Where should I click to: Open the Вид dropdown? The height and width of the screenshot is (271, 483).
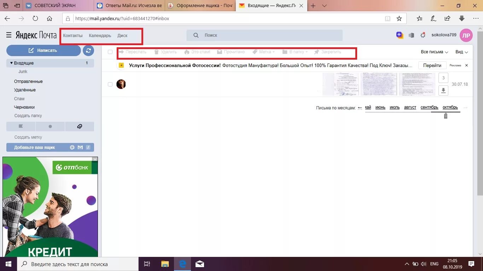(x=462, y=52)
